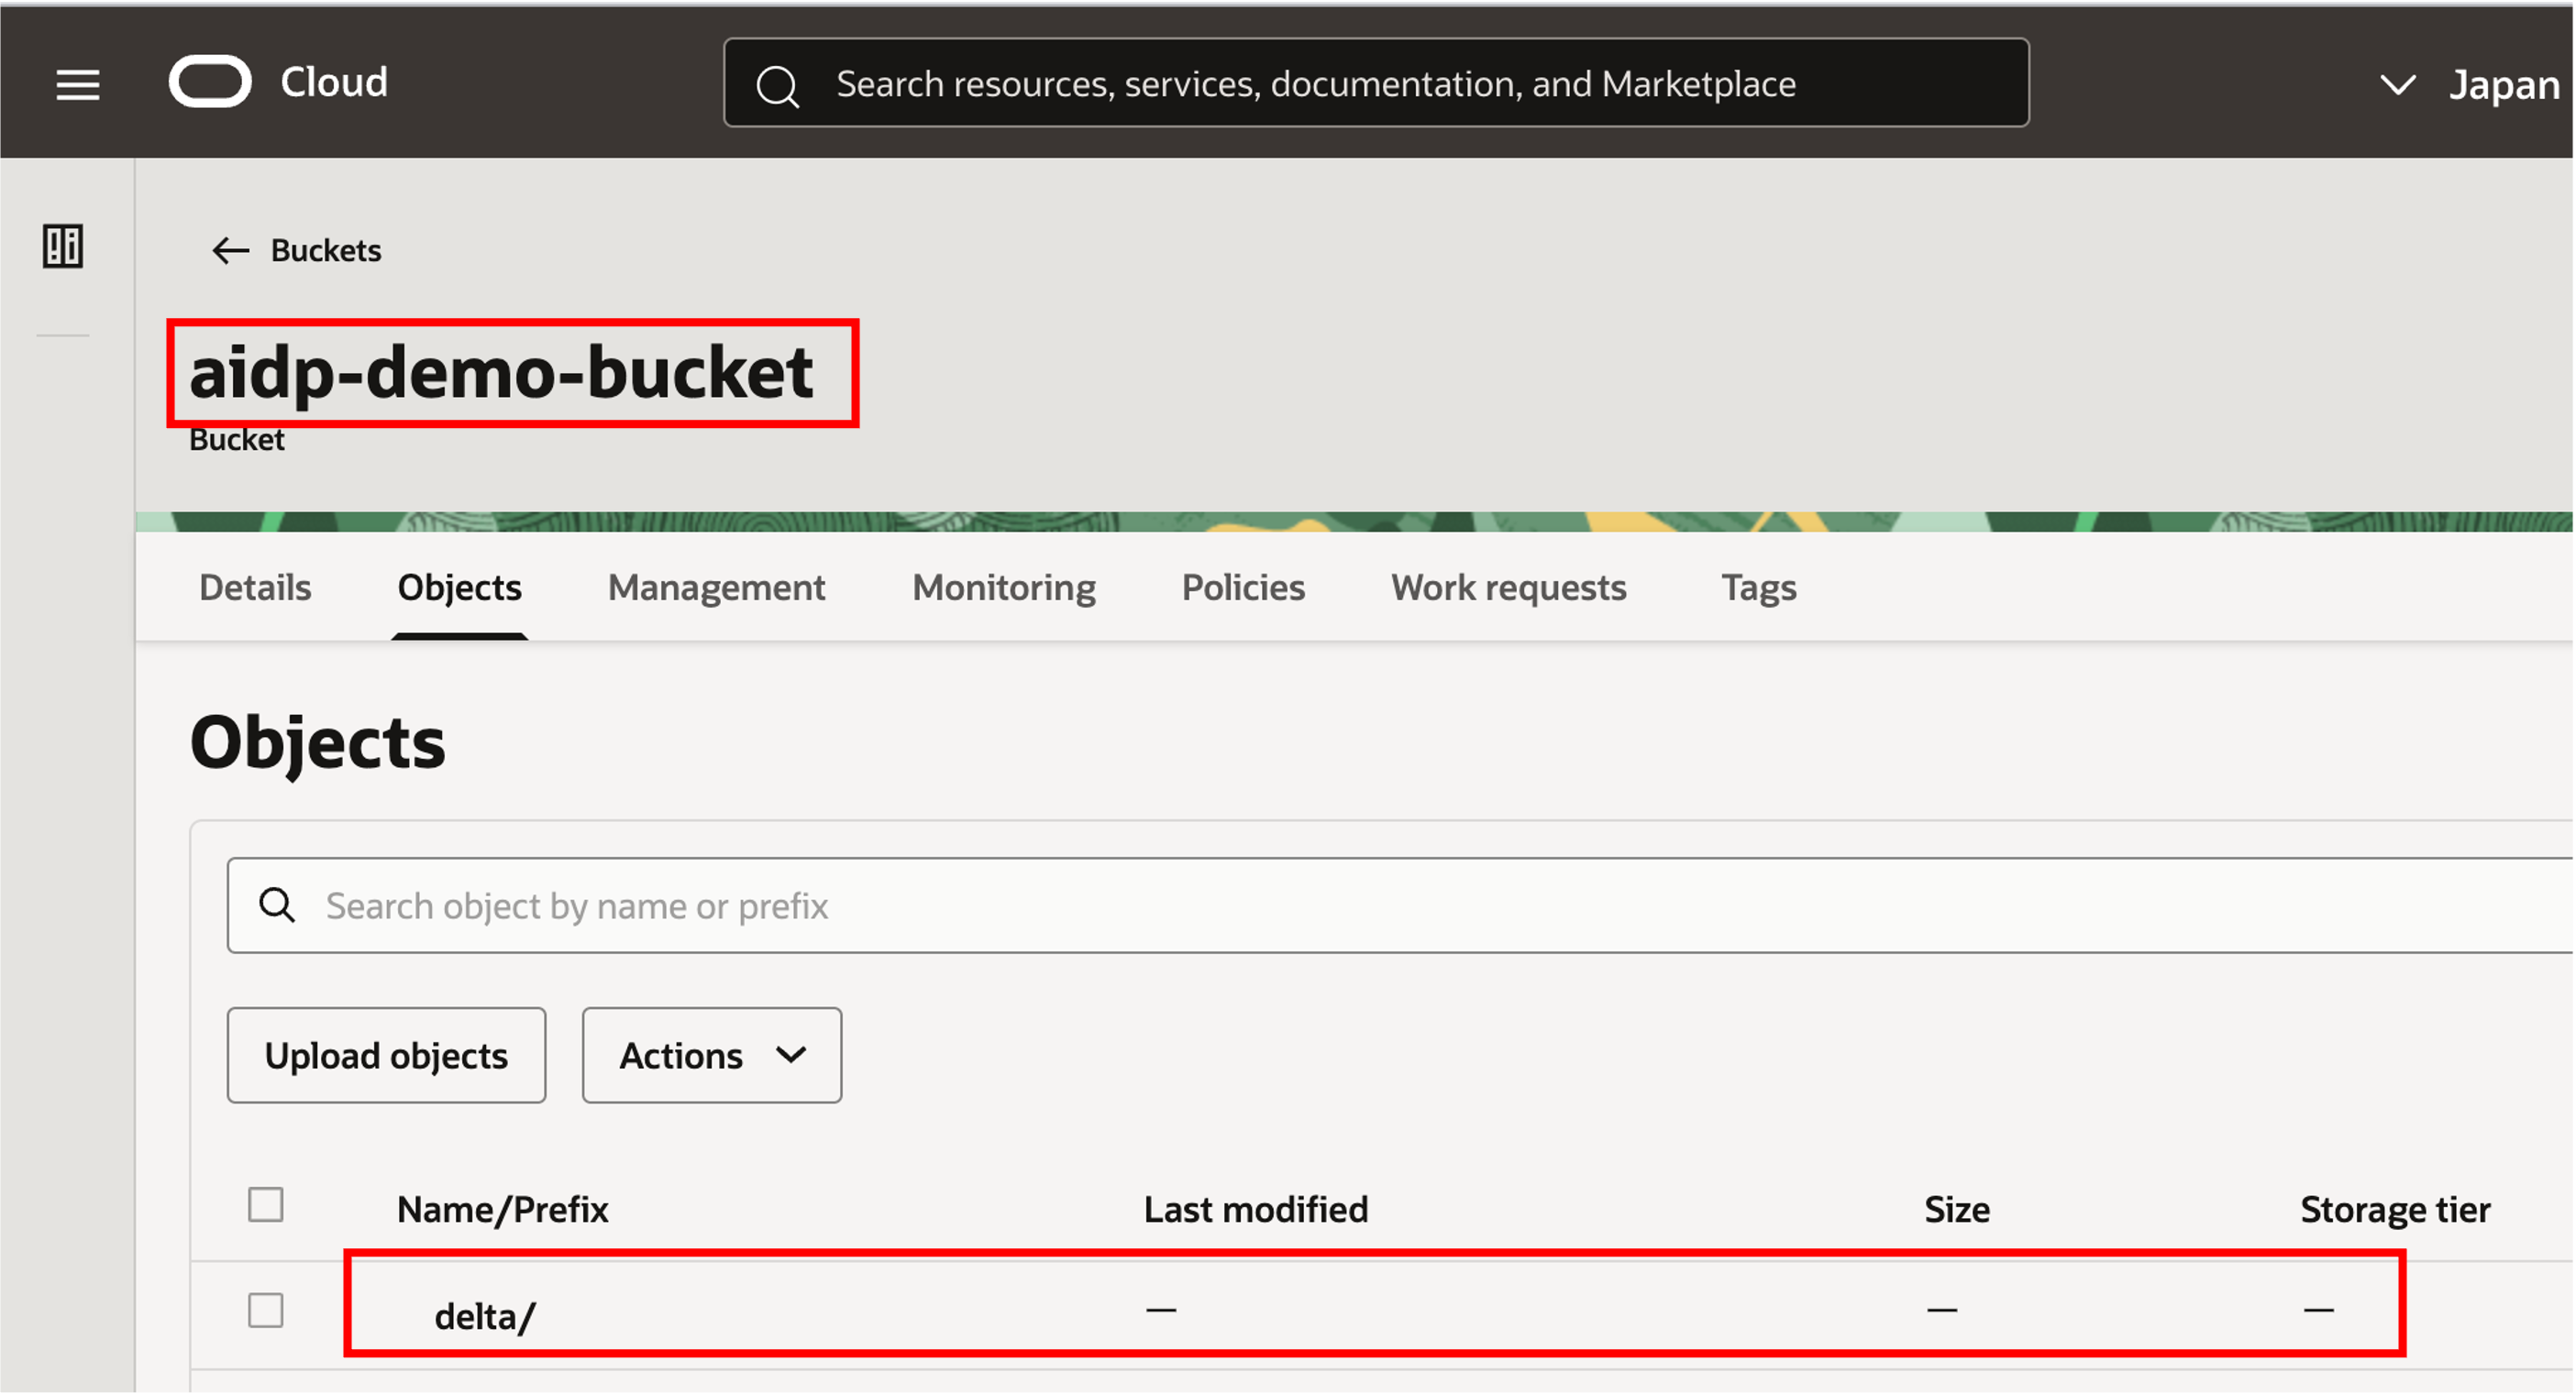Screen dimensions: 2576x1394
Task: Click the Cloud home text
Action: tap(334, 82)
